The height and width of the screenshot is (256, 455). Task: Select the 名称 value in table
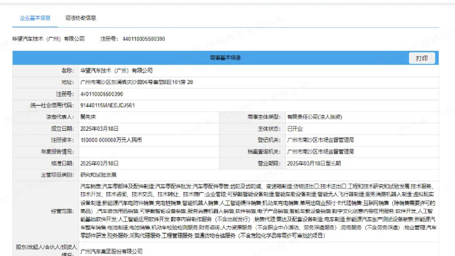coord(116,71)
